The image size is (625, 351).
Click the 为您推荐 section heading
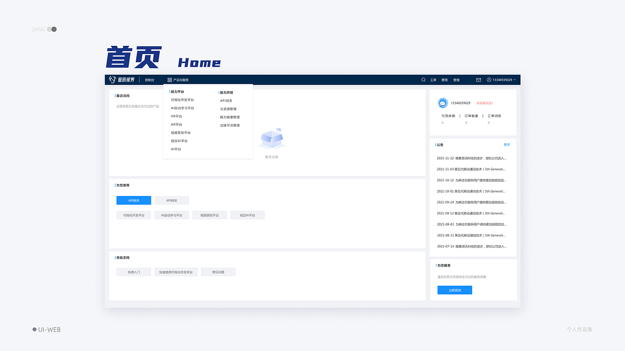pos(123,185)
